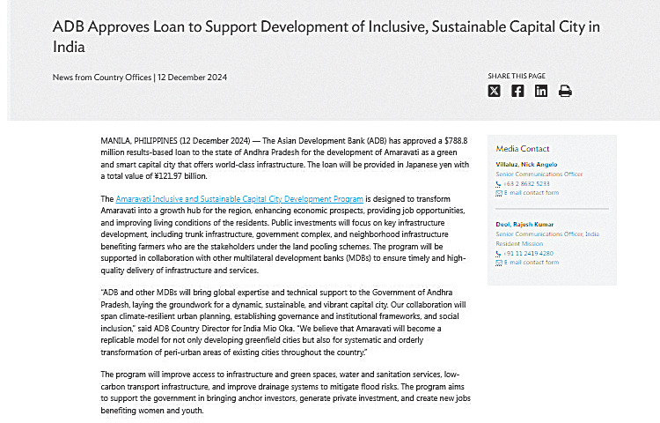660x423 pixels.
Task: Call phone number +63 2 8632 5233
Action: [526, 183]
